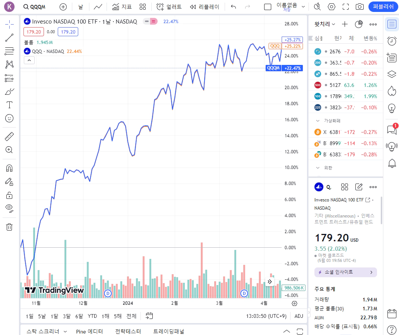Open chart settings hexagon icon

point(332,7)
